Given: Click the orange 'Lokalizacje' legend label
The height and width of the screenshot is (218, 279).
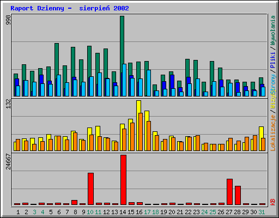Looking at the screenshot, I should click(x=273, y=133).
